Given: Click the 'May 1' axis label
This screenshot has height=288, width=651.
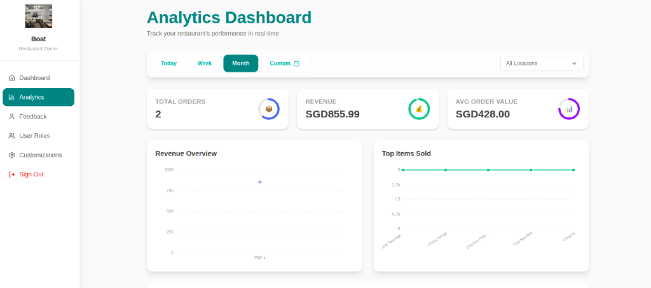Looking at the screenshot, I should pos(260,258).
